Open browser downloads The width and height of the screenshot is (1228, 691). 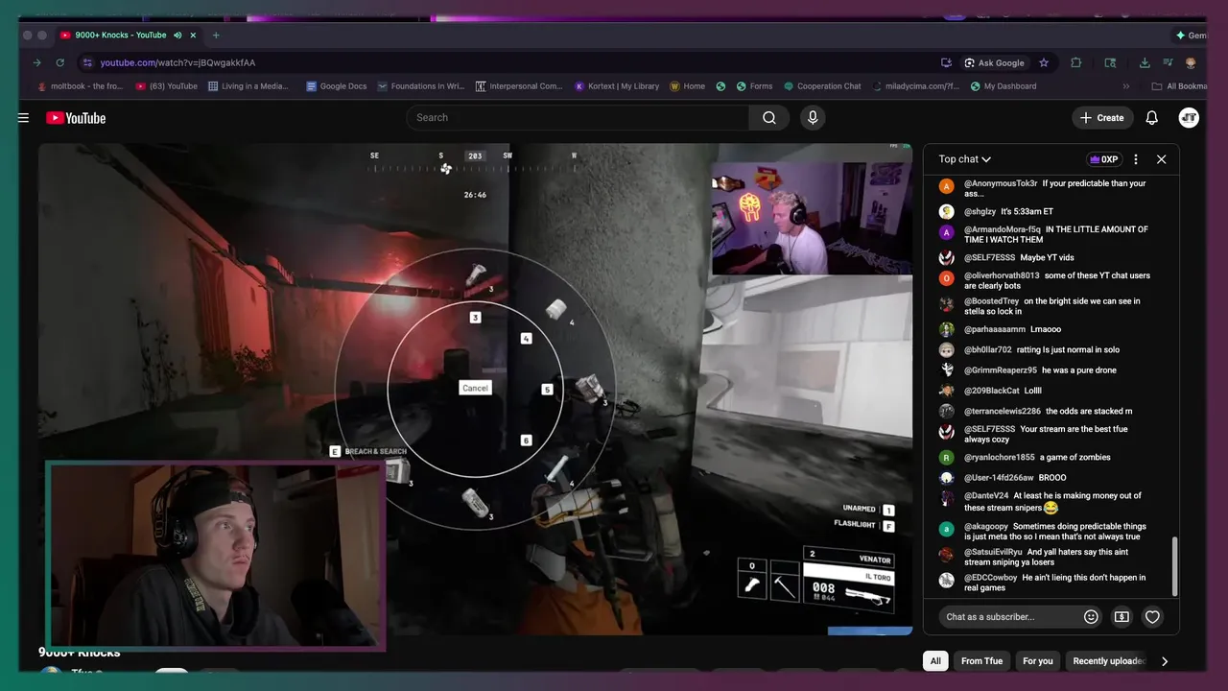[1145, 62]
